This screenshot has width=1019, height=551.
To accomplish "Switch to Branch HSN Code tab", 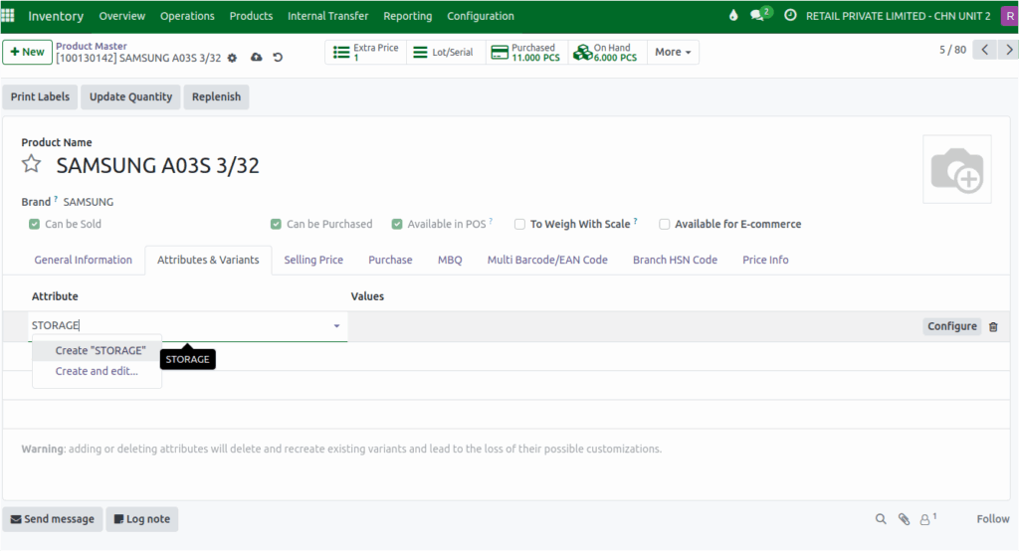I will tap(675, 260).
